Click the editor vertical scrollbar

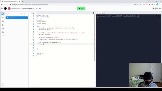point(94,38)
